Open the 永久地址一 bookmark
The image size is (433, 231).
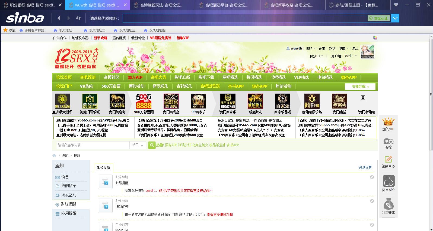(x=65, y=30)
